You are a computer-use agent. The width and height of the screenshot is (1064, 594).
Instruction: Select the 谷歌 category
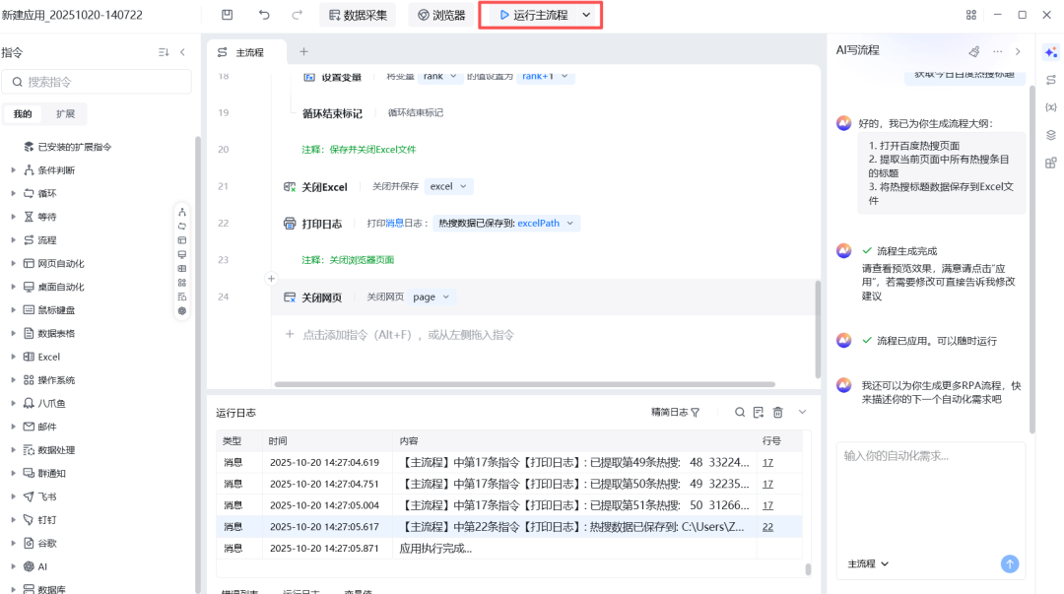(39, 543)
